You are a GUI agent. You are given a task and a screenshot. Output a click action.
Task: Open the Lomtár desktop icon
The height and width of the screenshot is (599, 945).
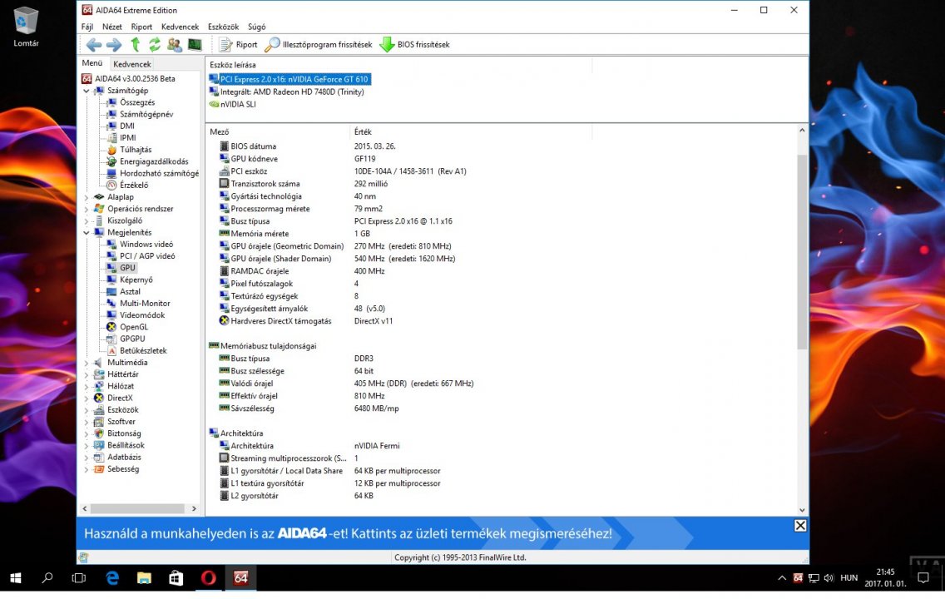pyautogui.click(x=26, y=27)
